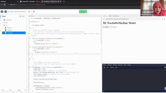Viewport: 166px width, 93px height.
Task: Collapse the js folder
Action: click(3, 25)
